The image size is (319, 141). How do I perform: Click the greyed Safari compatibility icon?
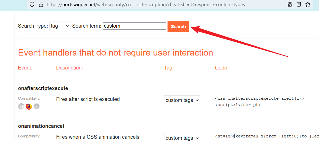[x=37, y=107]
